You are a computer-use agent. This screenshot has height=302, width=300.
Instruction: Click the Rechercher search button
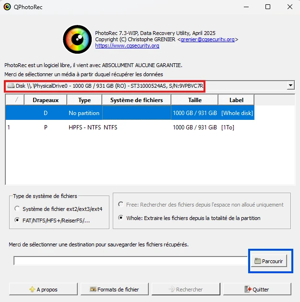click(186, 289)
